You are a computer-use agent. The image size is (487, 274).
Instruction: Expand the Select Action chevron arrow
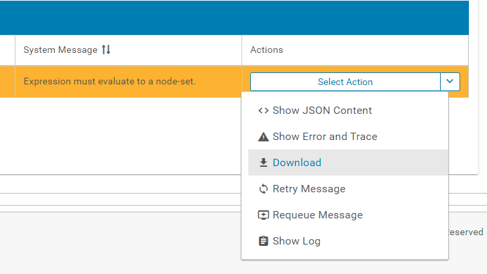[449, 82]
